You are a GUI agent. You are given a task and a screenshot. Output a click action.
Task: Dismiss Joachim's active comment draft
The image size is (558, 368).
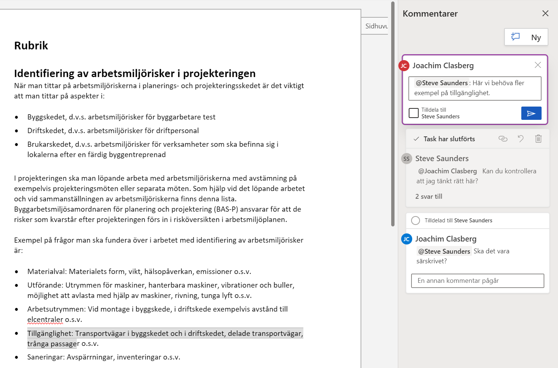click(x=538, y=65)
